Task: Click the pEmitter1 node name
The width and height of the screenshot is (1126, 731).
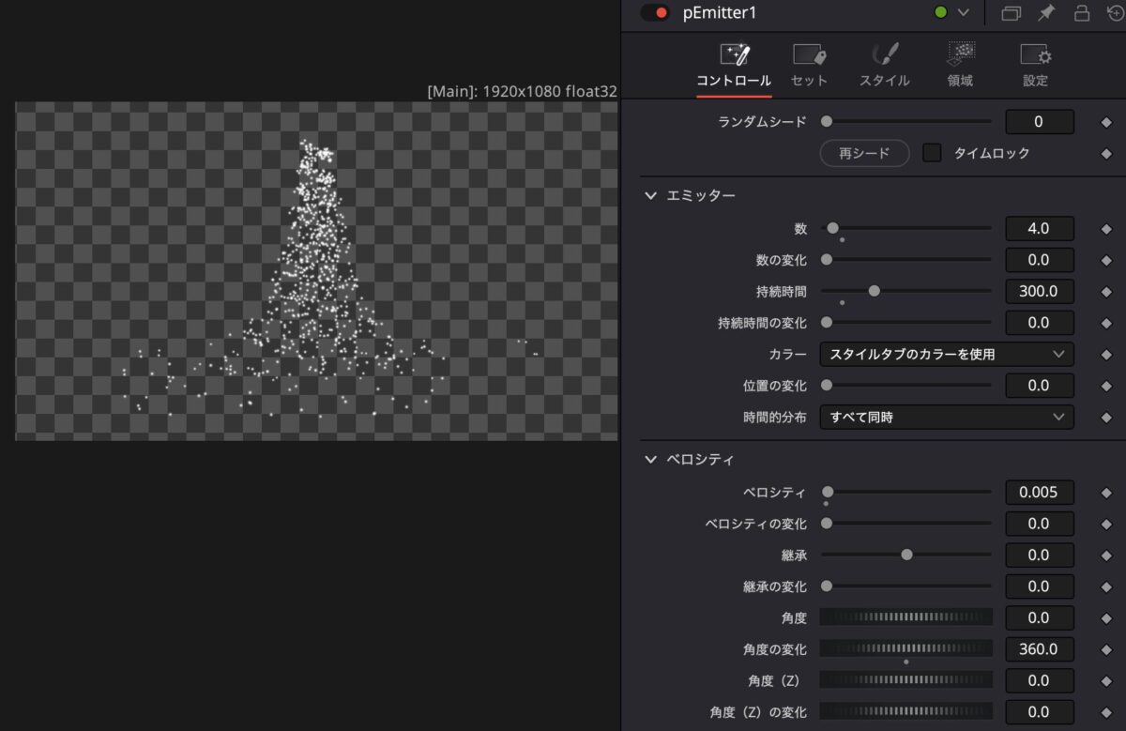Action: tap(720, 13)
